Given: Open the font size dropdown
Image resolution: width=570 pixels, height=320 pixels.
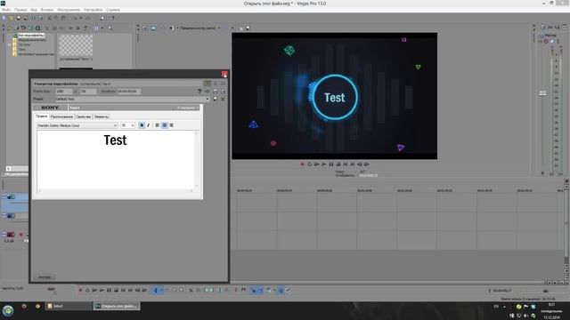Looking at the screenshot, I should click(x=133, y=125).
